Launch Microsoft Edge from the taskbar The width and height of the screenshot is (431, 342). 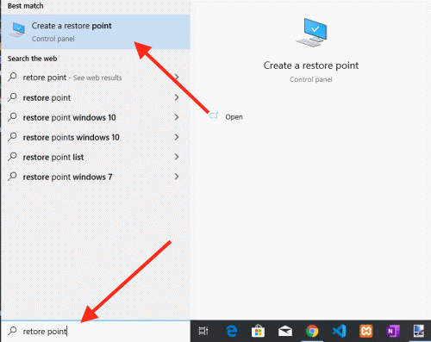[231, 331]
